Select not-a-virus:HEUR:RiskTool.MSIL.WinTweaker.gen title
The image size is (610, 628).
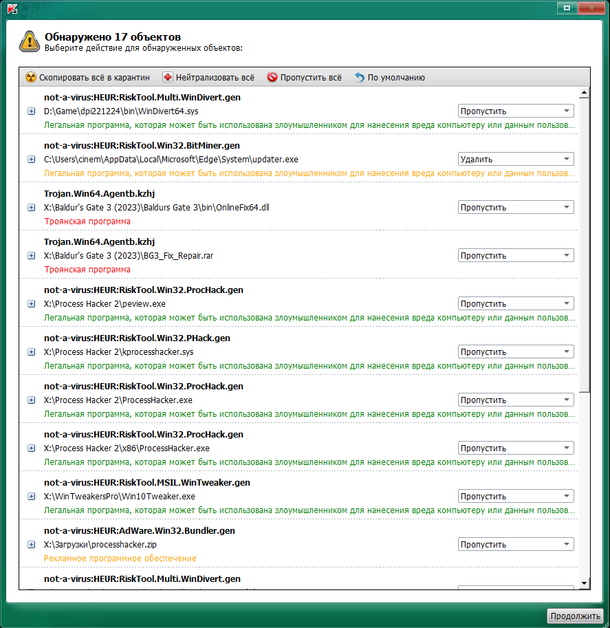pyautogui.click(x=147, y=483)
